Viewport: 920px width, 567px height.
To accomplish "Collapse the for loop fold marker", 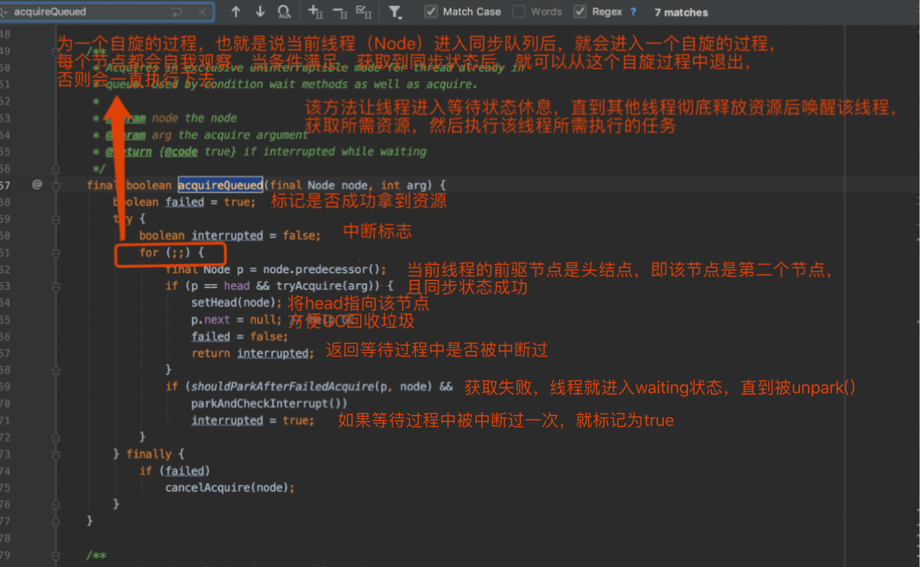I will (56, 253).
